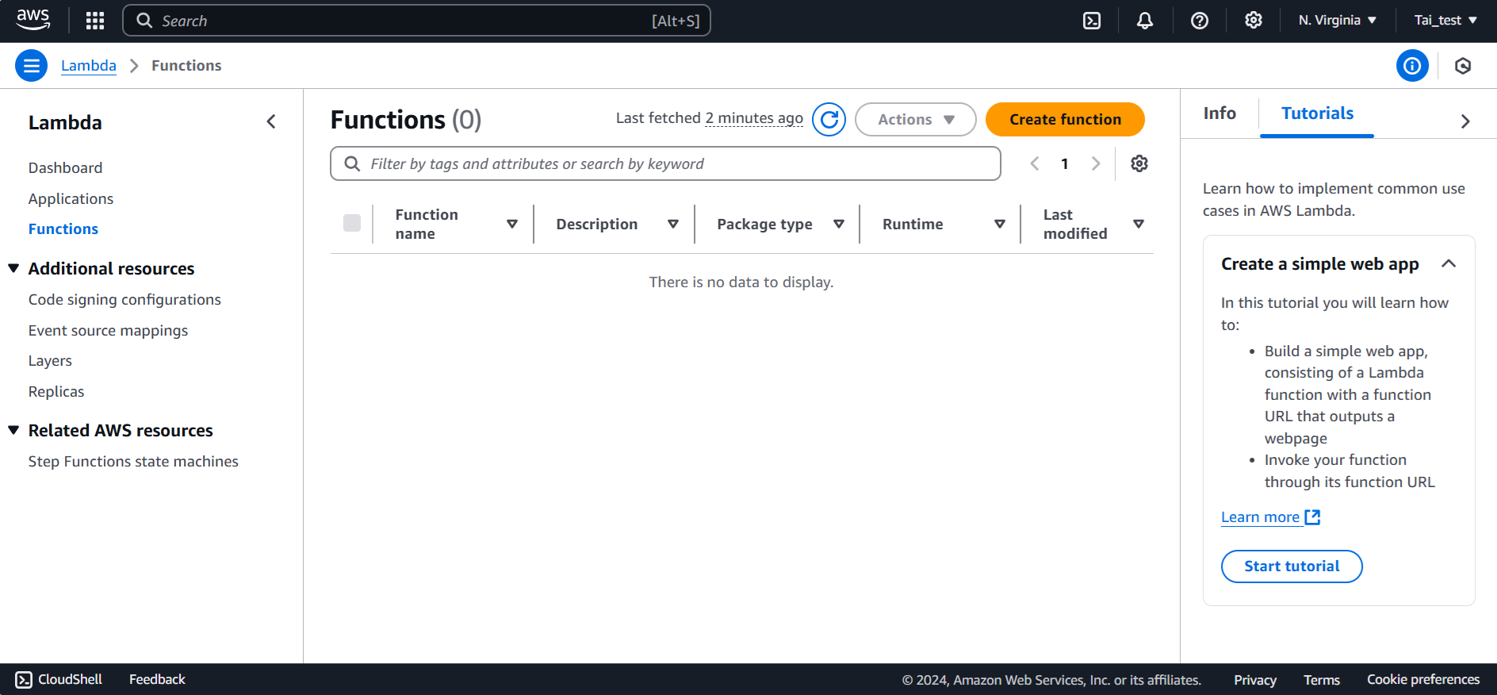Open top bar settings gear

click(x=1254, y=21)
